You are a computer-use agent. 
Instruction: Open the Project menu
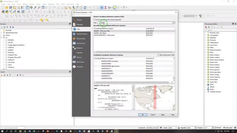click(3, 4)
